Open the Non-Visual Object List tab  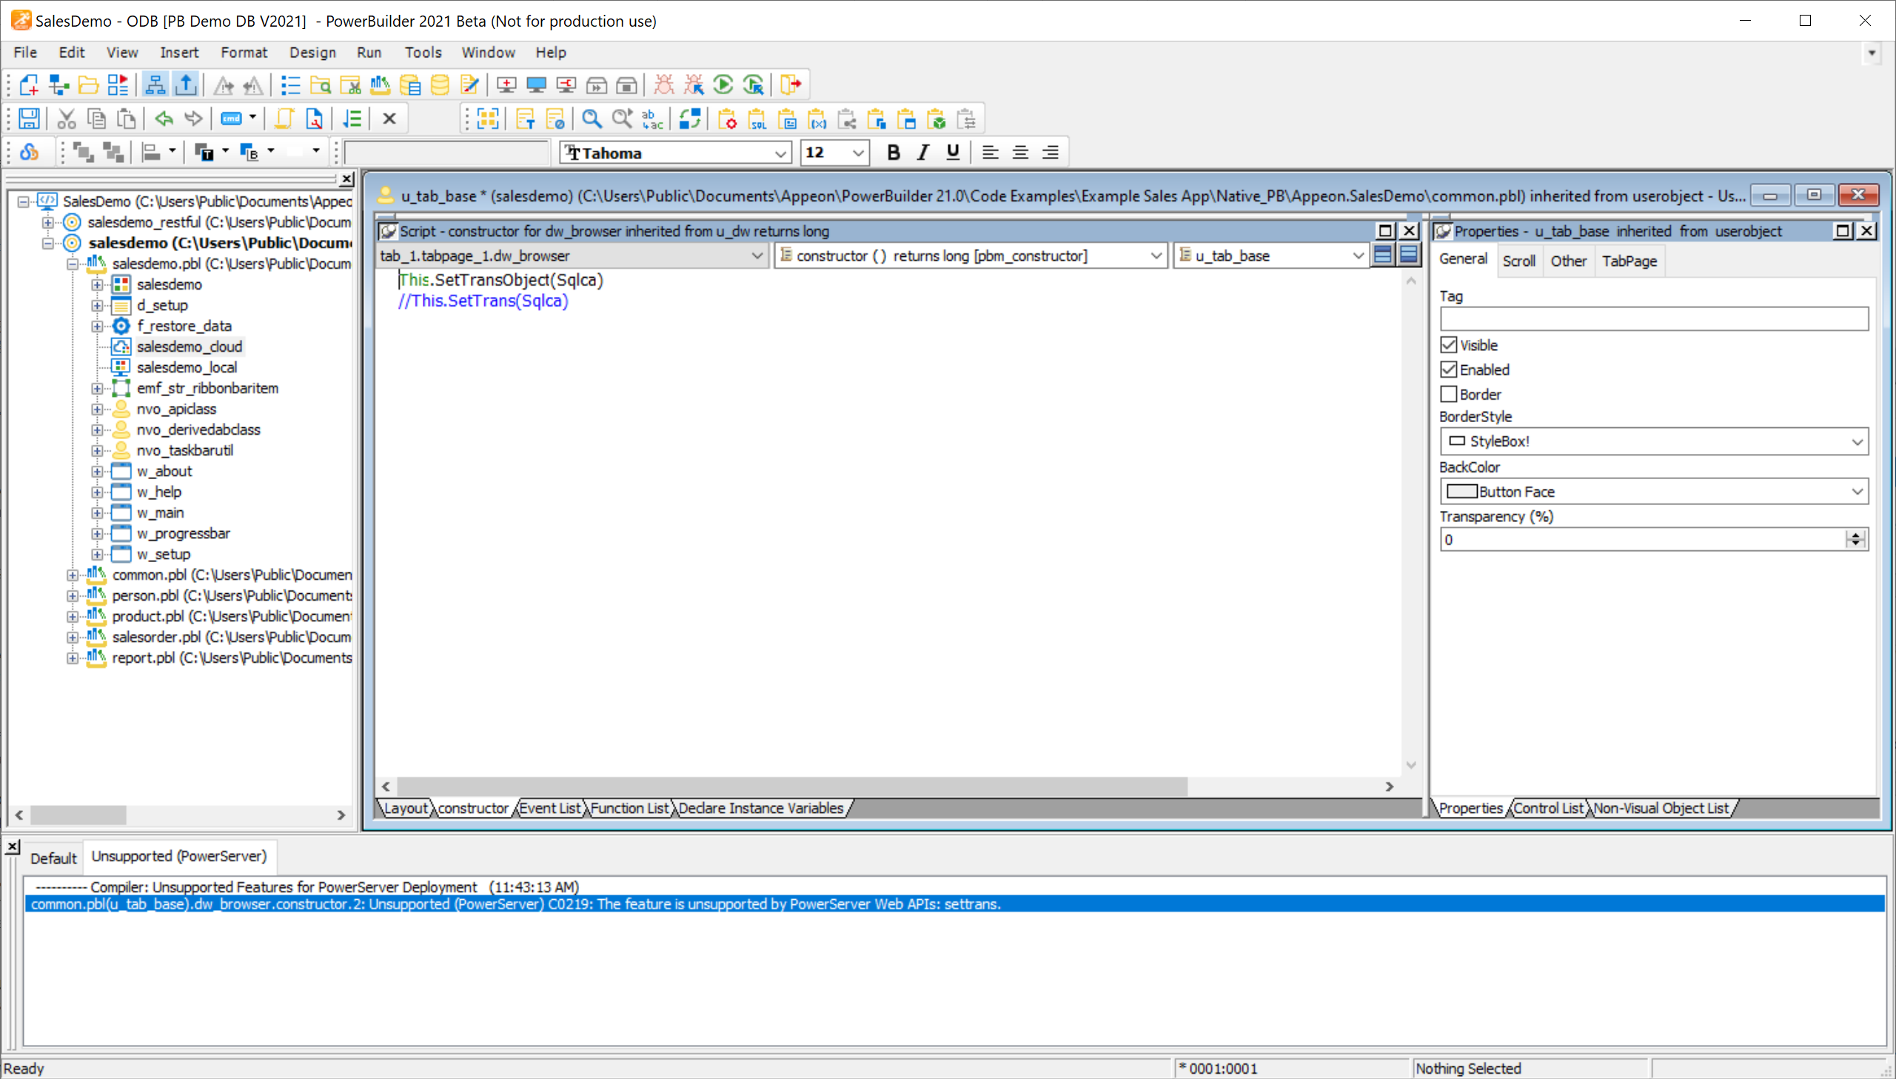pyautogui.click(x=1661, y=809)
